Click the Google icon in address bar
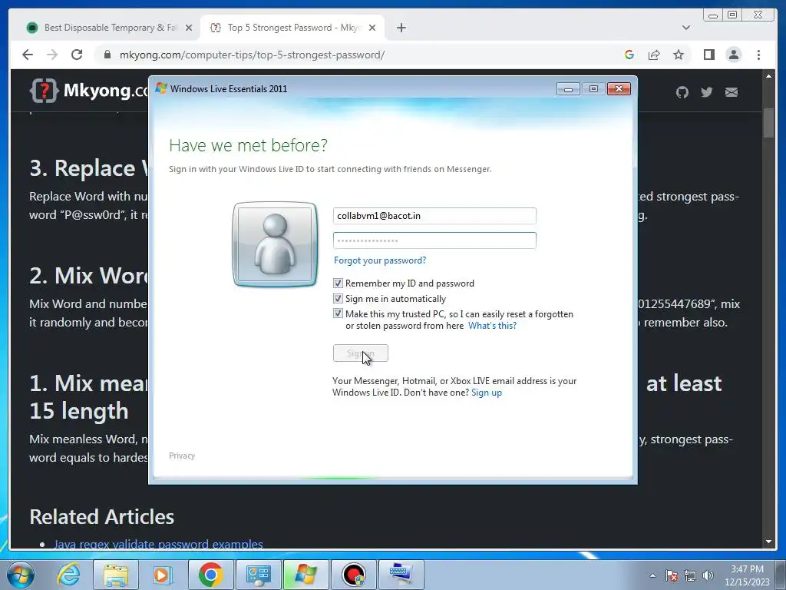 [629, 55]
